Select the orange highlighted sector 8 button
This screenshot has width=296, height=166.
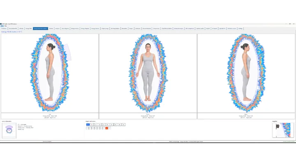[106, 128]
